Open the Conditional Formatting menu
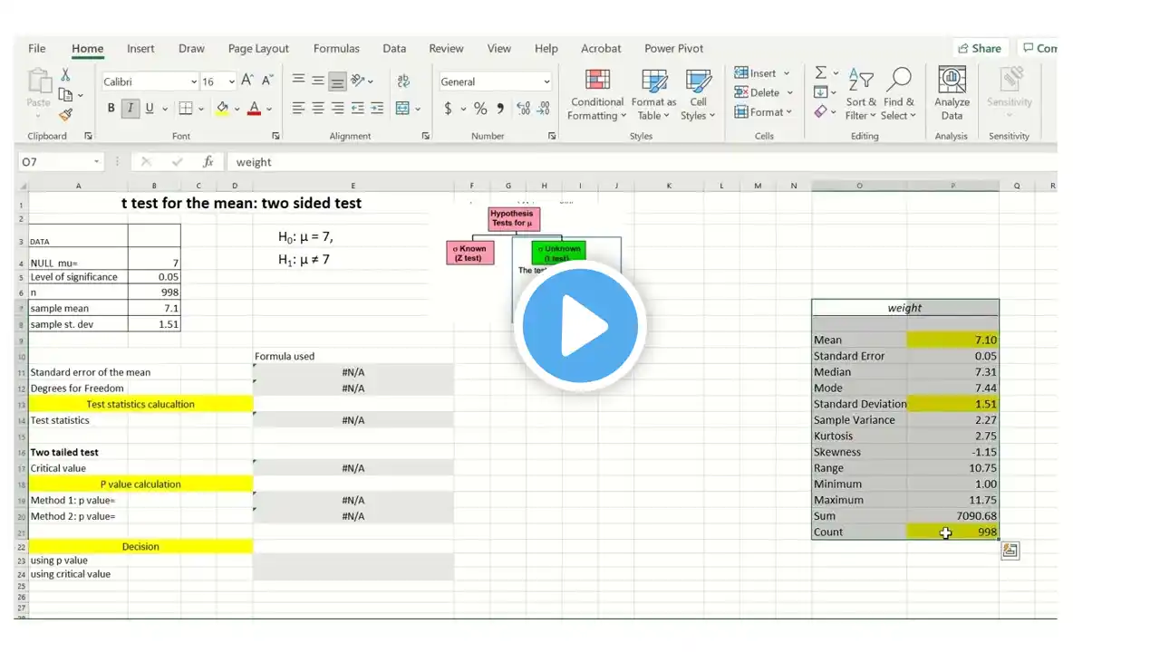 click(596, 93)
